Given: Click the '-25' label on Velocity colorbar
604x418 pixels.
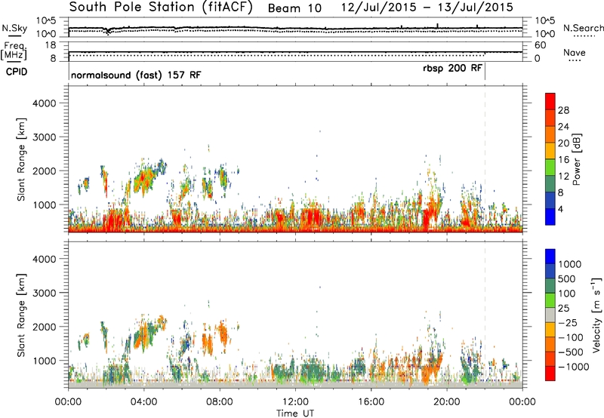Looking at the screenshot, I should coord(569,323).
